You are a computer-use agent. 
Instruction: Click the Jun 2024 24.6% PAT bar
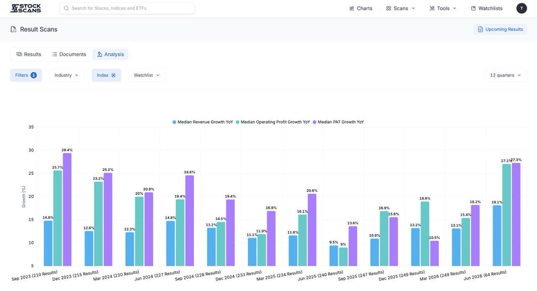(190, 220)
